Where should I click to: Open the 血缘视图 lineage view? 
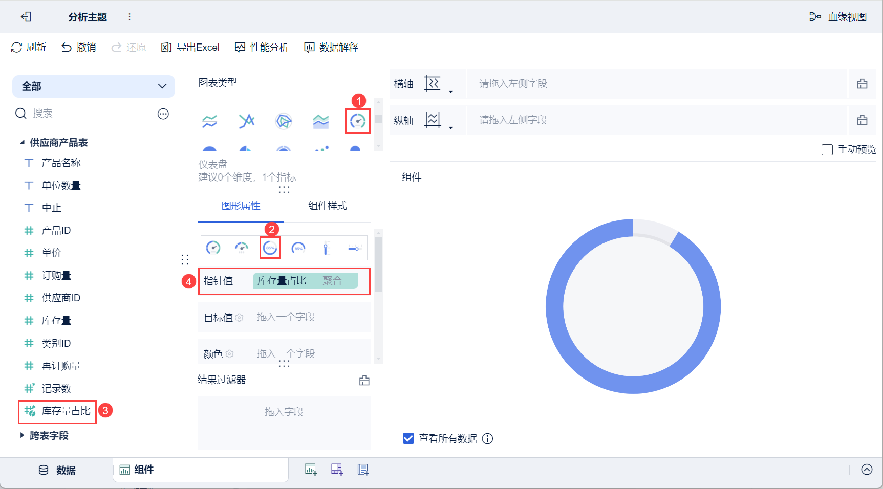click(x=838, y=17)
